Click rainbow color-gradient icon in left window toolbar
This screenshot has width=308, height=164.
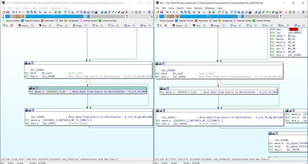96,12
